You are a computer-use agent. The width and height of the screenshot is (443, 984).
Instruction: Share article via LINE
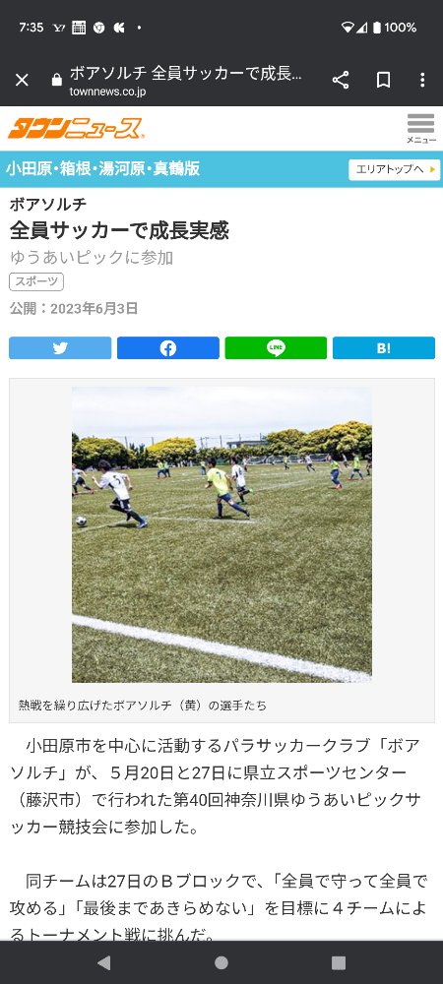[x=276, y=347]
